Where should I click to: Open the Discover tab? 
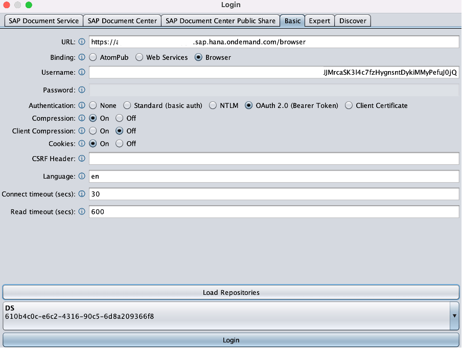[x=353, y=21]
